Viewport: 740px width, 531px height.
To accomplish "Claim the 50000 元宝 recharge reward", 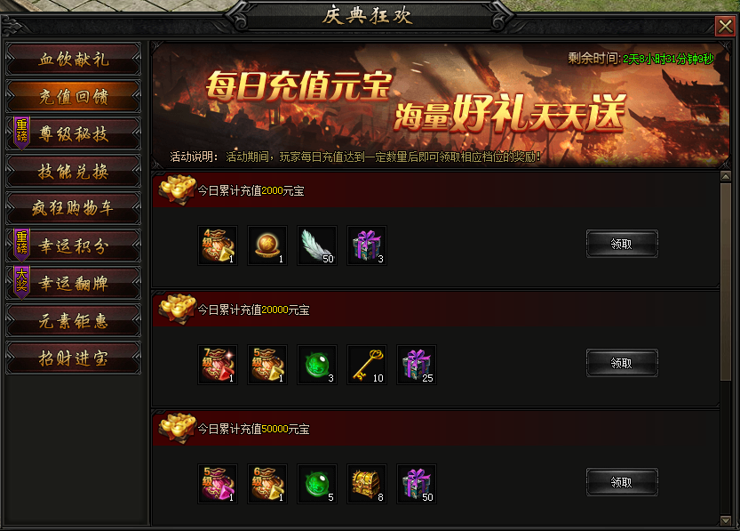I will click(x=622, y=482).
